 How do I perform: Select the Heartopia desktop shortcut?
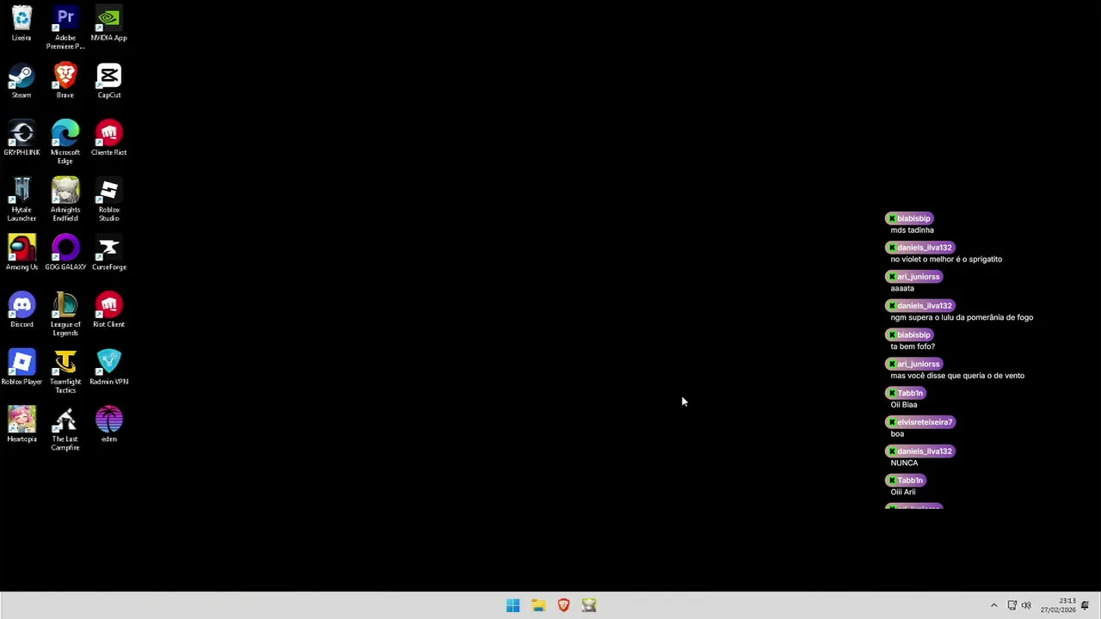[x=22, y=425]
